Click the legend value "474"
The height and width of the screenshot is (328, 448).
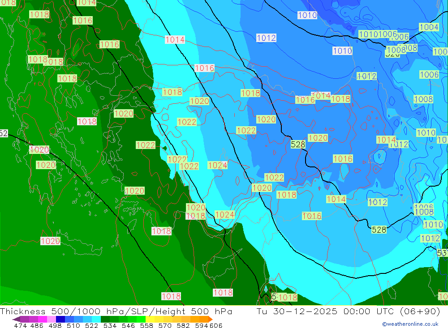20,325
